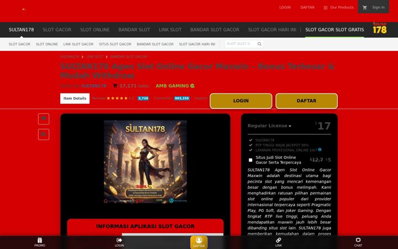
Task: Open BANDAR SLOT main navigation item
Action: click(x=134, y=30)
